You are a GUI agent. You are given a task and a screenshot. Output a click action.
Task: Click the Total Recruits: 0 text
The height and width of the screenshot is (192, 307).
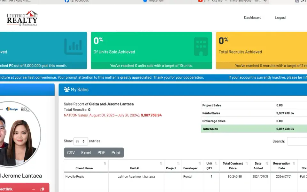[77, 110]
